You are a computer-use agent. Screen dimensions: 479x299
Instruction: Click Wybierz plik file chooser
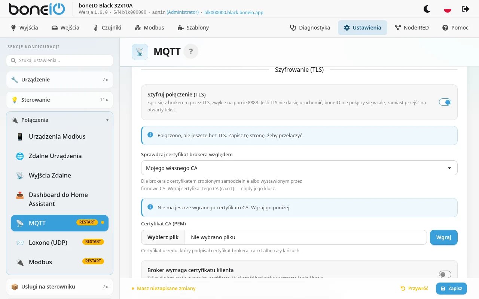pos(163,237)
